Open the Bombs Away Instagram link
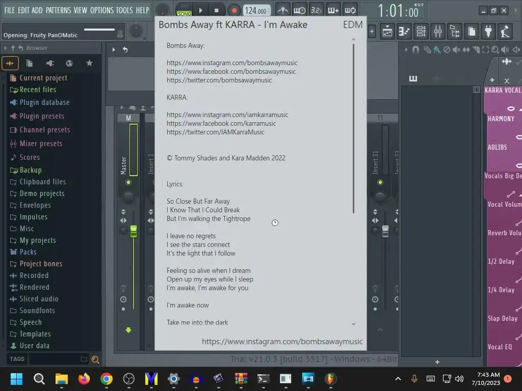522x391 pixels. [232, 63]
